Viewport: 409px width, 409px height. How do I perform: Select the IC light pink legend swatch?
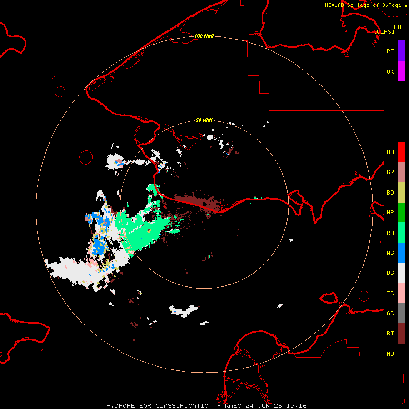[x=401, y=293]
